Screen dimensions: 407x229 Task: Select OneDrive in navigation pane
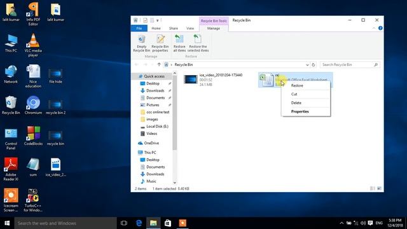(151, 143)
